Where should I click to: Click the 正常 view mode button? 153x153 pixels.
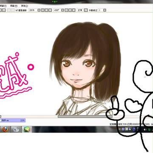click(x=80, y=10)
